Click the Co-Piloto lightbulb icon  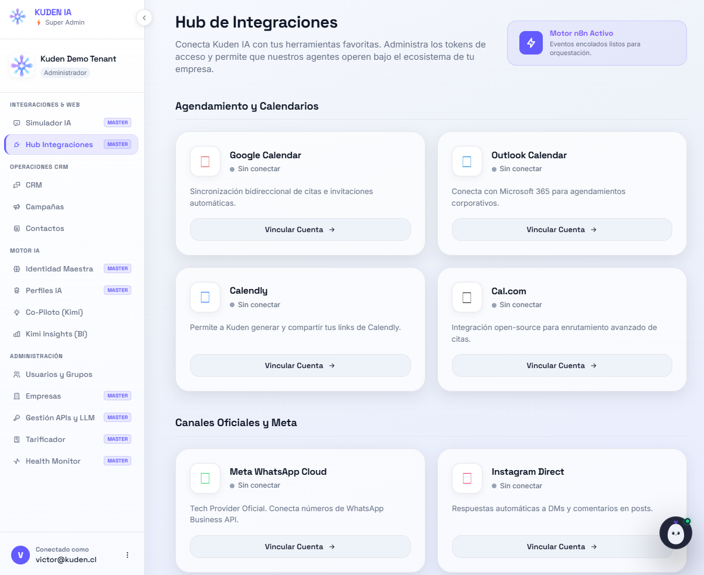click(16, 312)
